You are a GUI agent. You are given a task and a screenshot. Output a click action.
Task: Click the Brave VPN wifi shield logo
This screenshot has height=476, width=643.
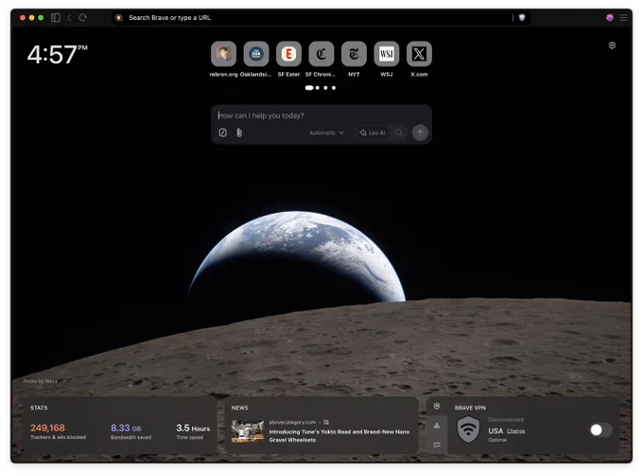468,430
